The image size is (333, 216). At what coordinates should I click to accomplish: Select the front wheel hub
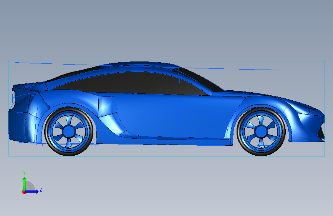click(261, 131)
